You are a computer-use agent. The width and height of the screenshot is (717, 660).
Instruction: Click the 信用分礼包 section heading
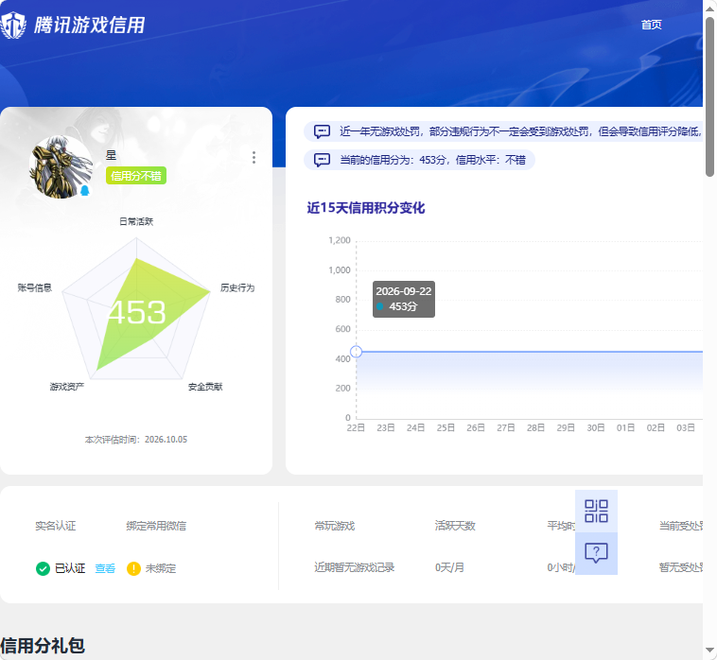[43, 646]
